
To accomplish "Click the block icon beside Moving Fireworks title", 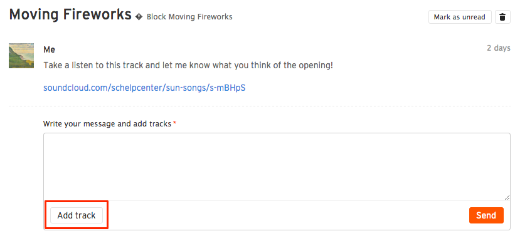I will [x=139, y=17].
